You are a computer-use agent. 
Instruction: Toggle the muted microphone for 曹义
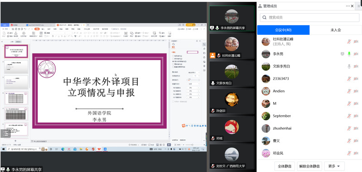(349, 141)
